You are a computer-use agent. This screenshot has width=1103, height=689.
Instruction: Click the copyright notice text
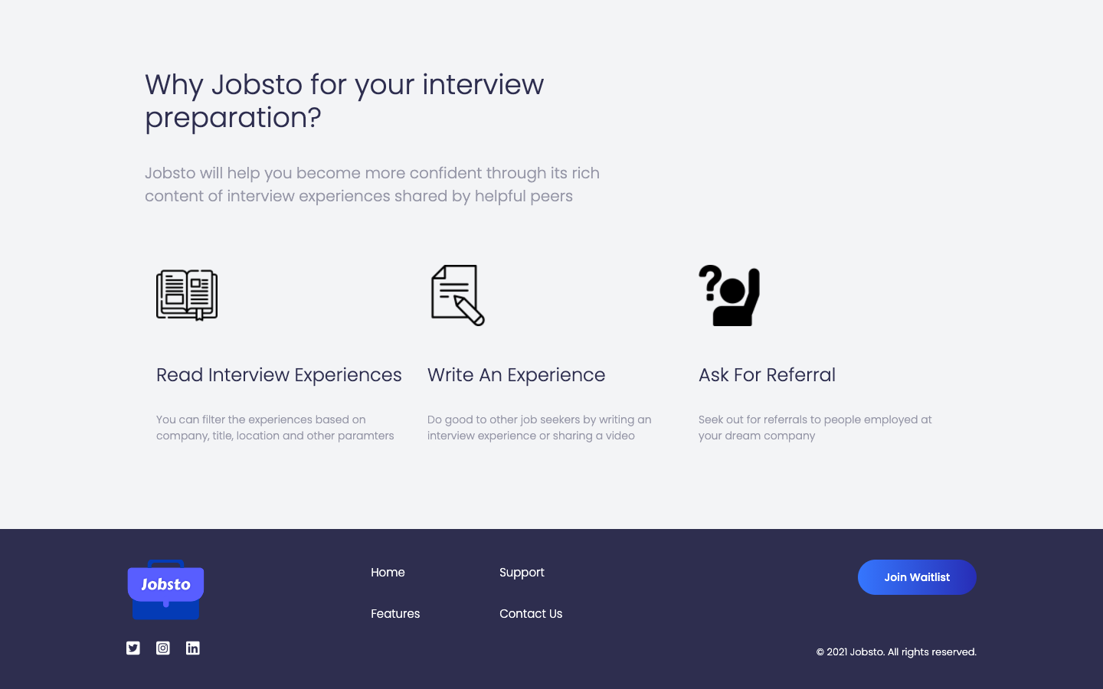pos(896,651)
